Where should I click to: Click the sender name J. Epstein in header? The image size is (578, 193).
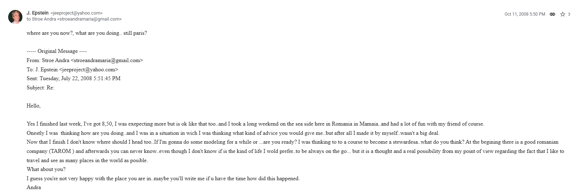(x=38, y=13)
